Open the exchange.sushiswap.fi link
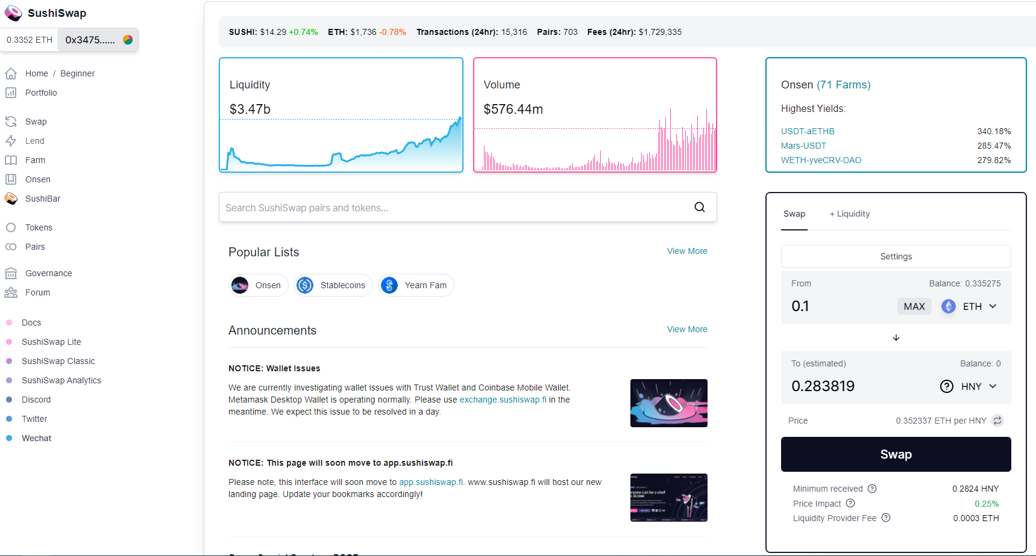Image resolution: width=1036 pixels, height=556 pixels. click(x=503, y=400)
